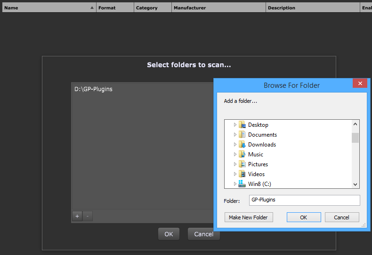Click the Desktop folder icon
372x255 pixels.
click(x=242, y=124)
